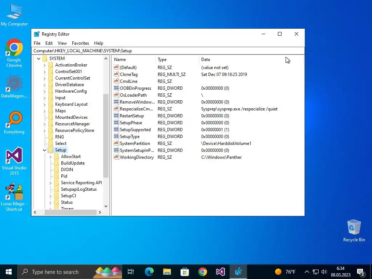The width and height of the screenshot is (372, 279).
Task: Click the network tray icon
Action: tap(316, 272)
